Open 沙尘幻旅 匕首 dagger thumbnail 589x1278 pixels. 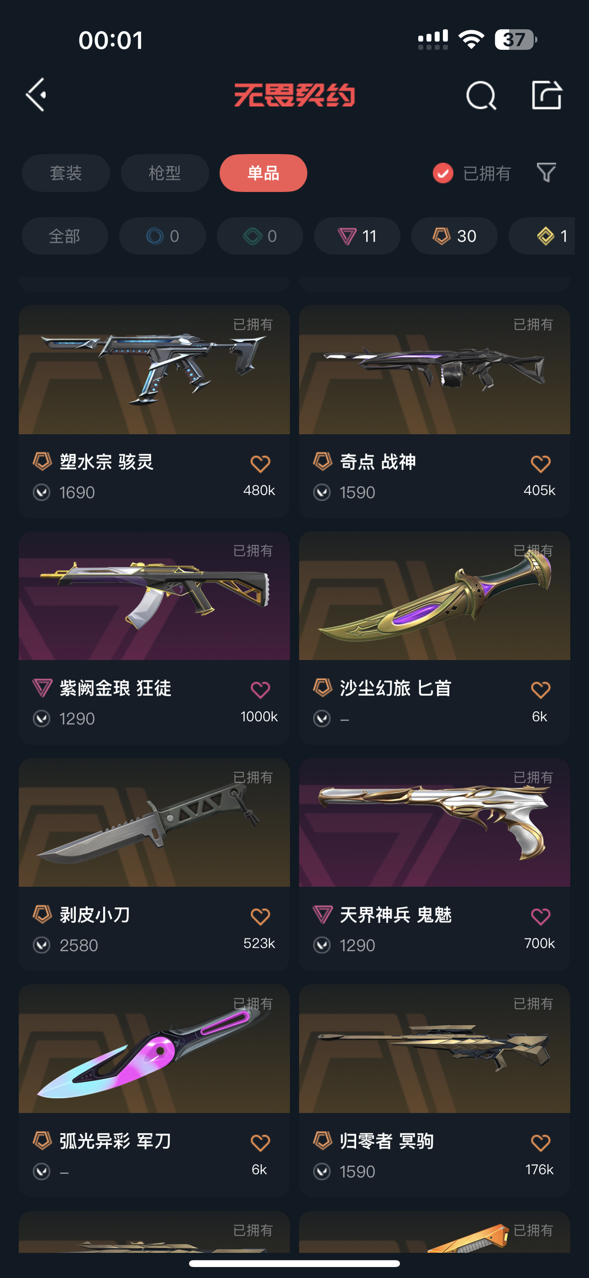pos(435,596)
